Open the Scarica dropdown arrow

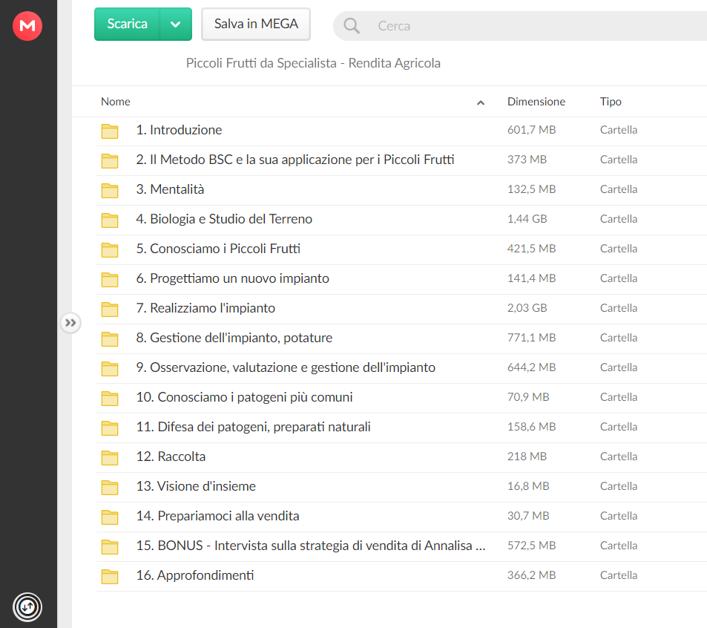point(175,24)
